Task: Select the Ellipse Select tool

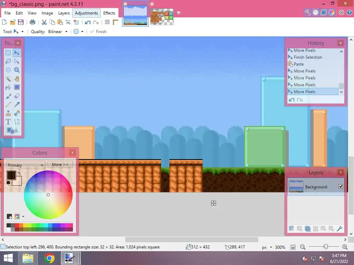Action: pos(8,70)
